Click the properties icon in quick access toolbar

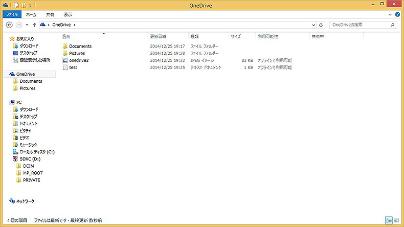pyautogui.click(x=16, y=5)
